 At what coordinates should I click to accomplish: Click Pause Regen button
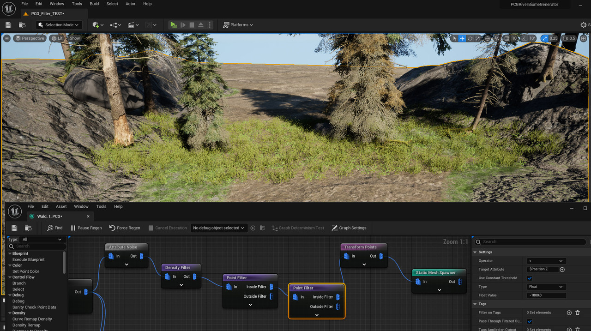click(86, 228)
